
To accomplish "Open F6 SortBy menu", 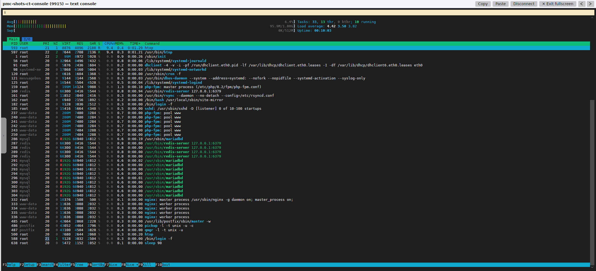I will click(x=96, y=265).
